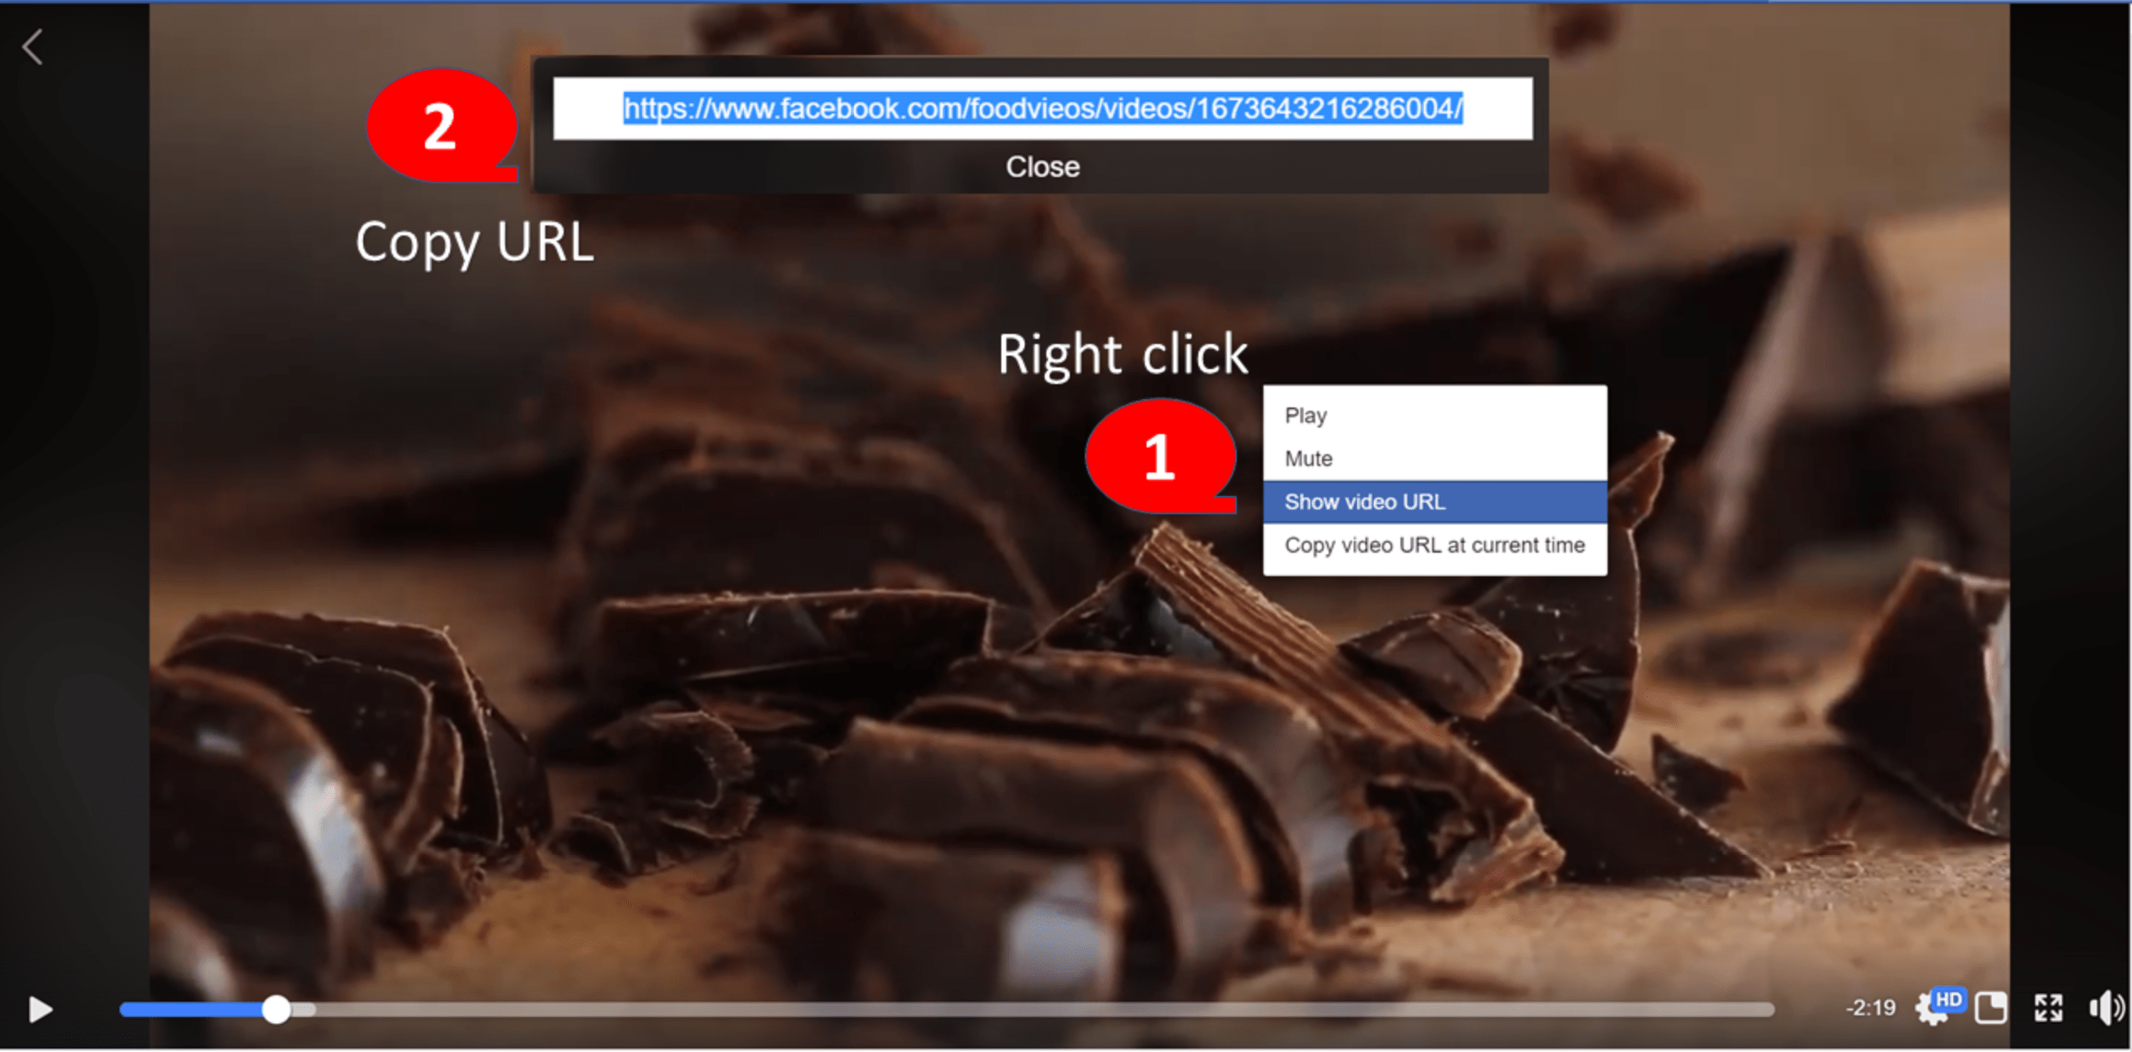Screen dimensions: 2132x1052
Task: Choose Mute from the context menu
Action: point(1434,458)
